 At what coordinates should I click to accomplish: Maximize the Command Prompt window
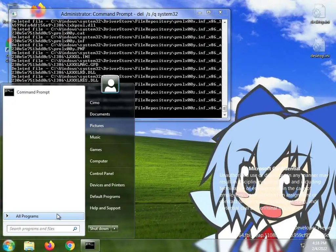(209, 12)
